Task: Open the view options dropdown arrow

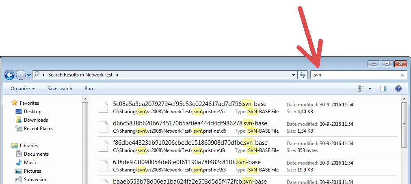Action: tap(370, 89)
